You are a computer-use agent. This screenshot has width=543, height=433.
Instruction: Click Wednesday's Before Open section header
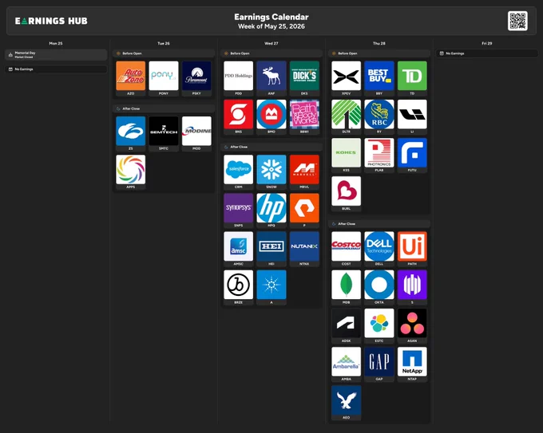pyautogui.click(x=271, y=53)
